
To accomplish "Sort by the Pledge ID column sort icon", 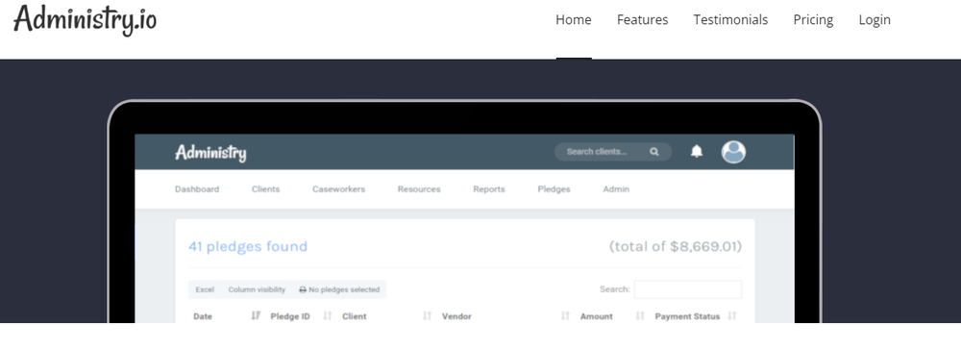I will 328,316.
